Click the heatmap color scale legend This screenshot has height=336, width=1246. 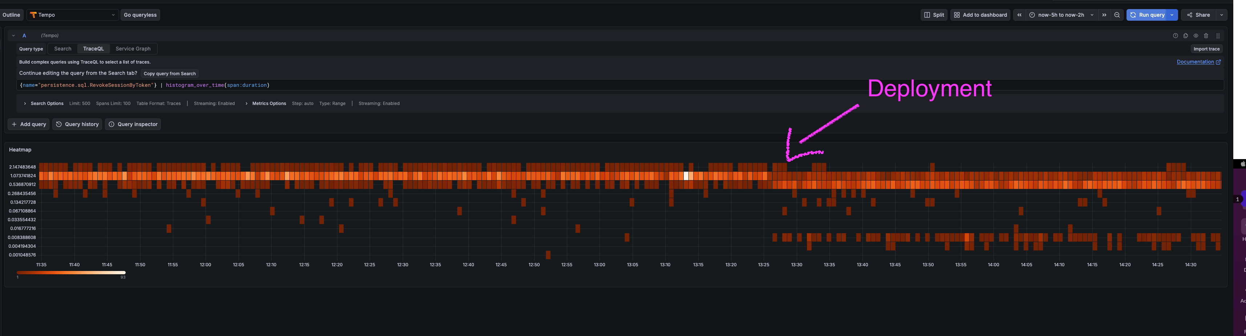[71, 273]
